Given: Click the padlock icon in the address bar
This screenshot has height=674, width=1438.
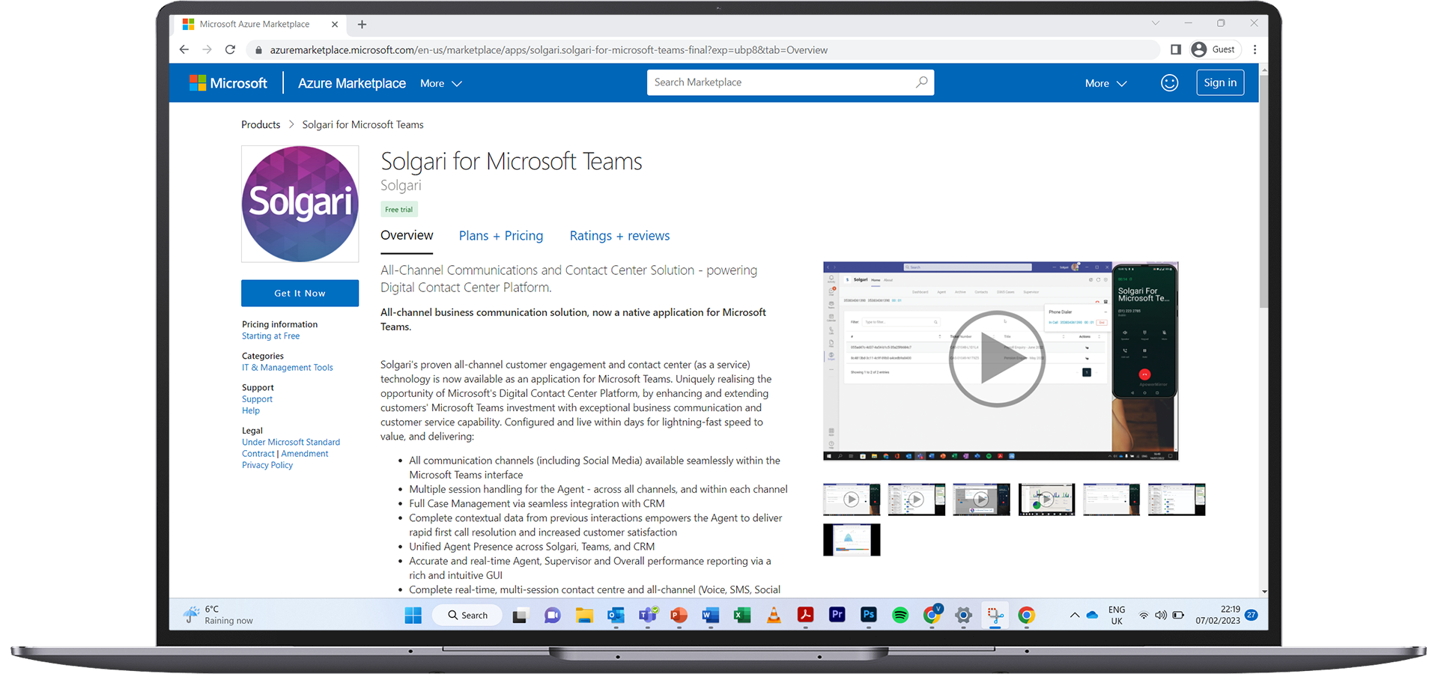Looking at the screenshot, I should coord(258,49).
